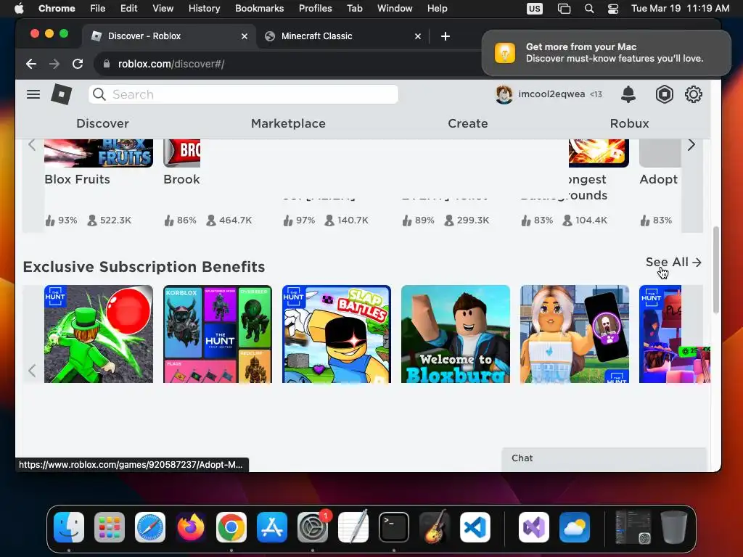Move Subscription Benefits carousel left
The height and width of the screenshot is (557, 743).
32,371
